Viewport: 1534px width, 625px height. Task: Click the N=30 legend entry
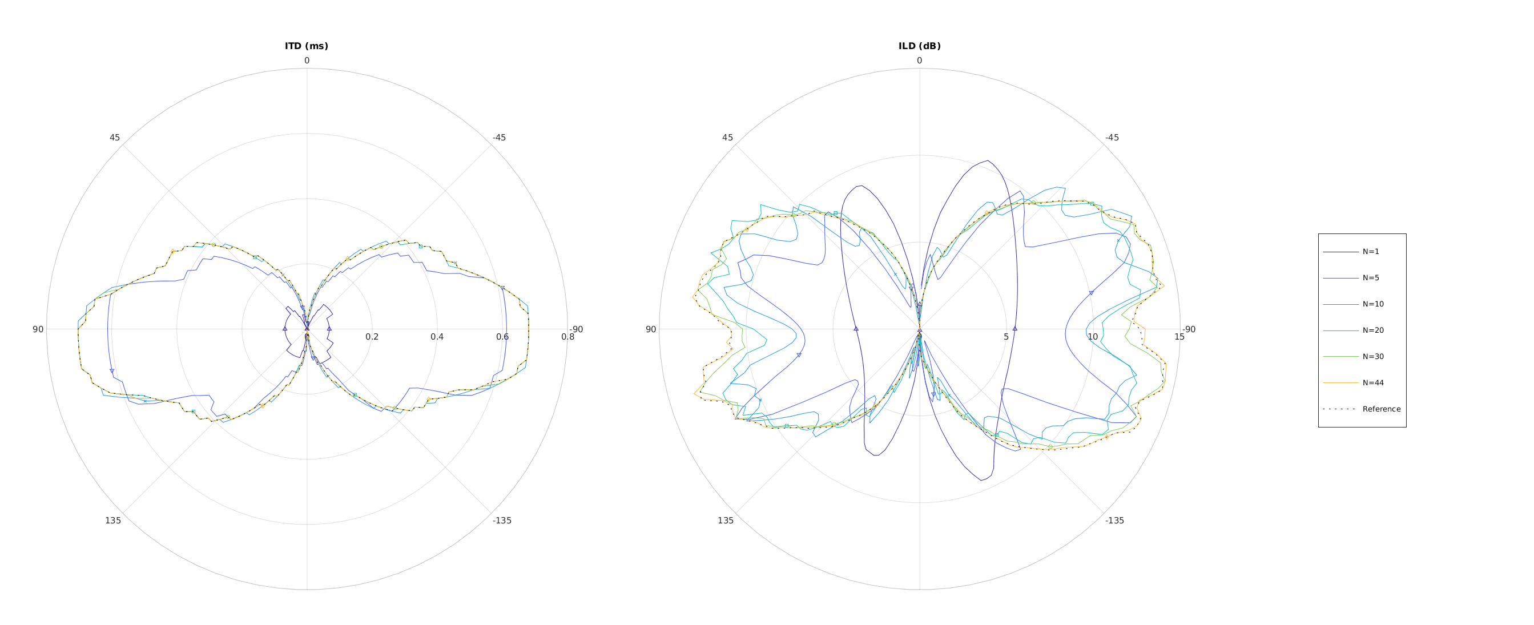[x=1372, y=357]
